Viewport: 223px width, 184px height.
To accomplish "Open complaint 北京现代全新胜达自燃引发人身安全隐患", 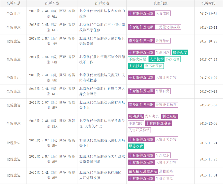I will click(102, 91).
